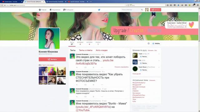Favorite the tweet about побороть свой страх
This screenshot has height=112, width=200.
[93, 67]
